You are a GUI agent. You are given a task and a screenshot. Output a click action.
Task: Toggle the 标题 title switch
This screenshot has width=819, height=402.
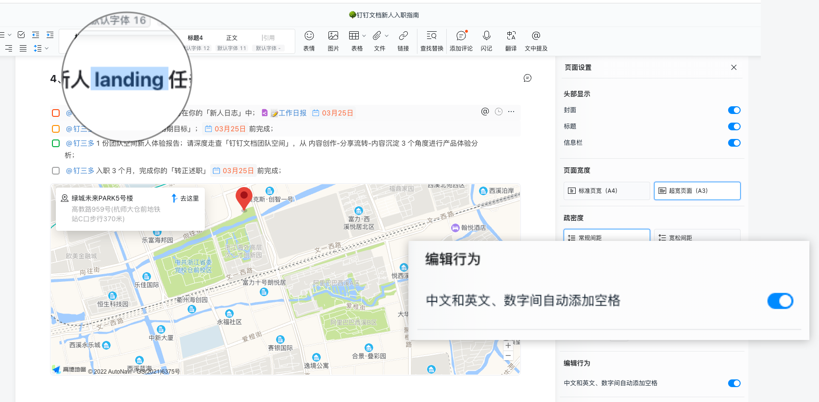734,126
